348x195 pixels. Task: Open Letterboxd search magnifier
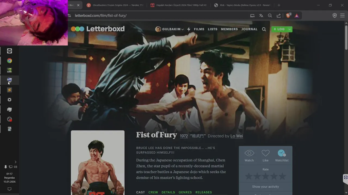[x=264, y=29]
